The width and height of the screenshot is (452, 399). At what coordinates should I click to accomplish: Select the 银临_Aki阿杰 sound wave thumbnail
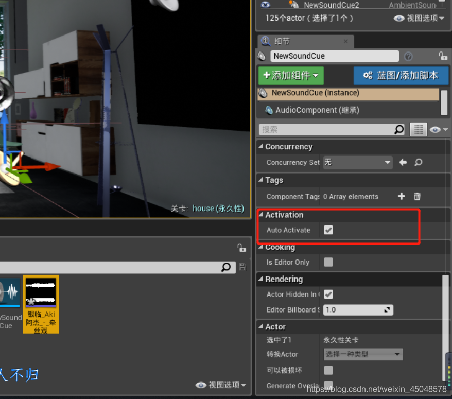[x=41, y=304]
